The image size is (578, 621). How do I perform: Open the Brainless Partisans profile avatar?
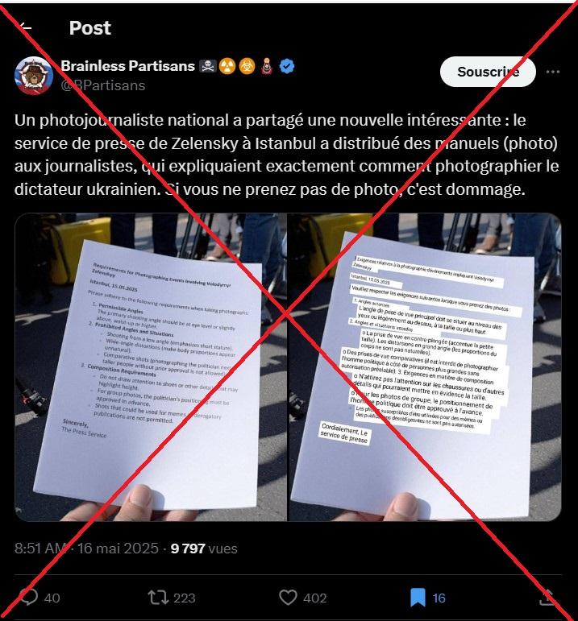click(x=34, y=76)
